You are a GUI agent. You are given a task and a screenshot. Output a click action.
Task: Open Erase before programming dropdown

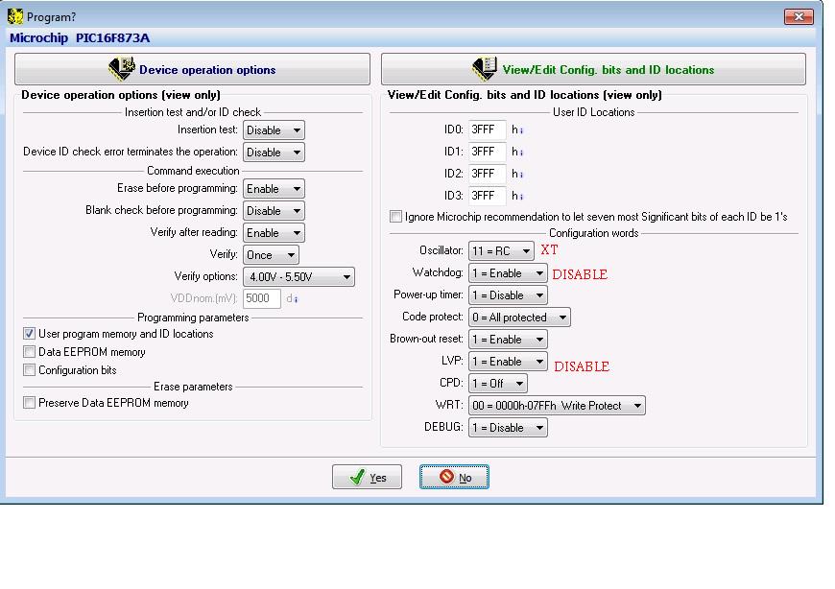tap(274, 189)
